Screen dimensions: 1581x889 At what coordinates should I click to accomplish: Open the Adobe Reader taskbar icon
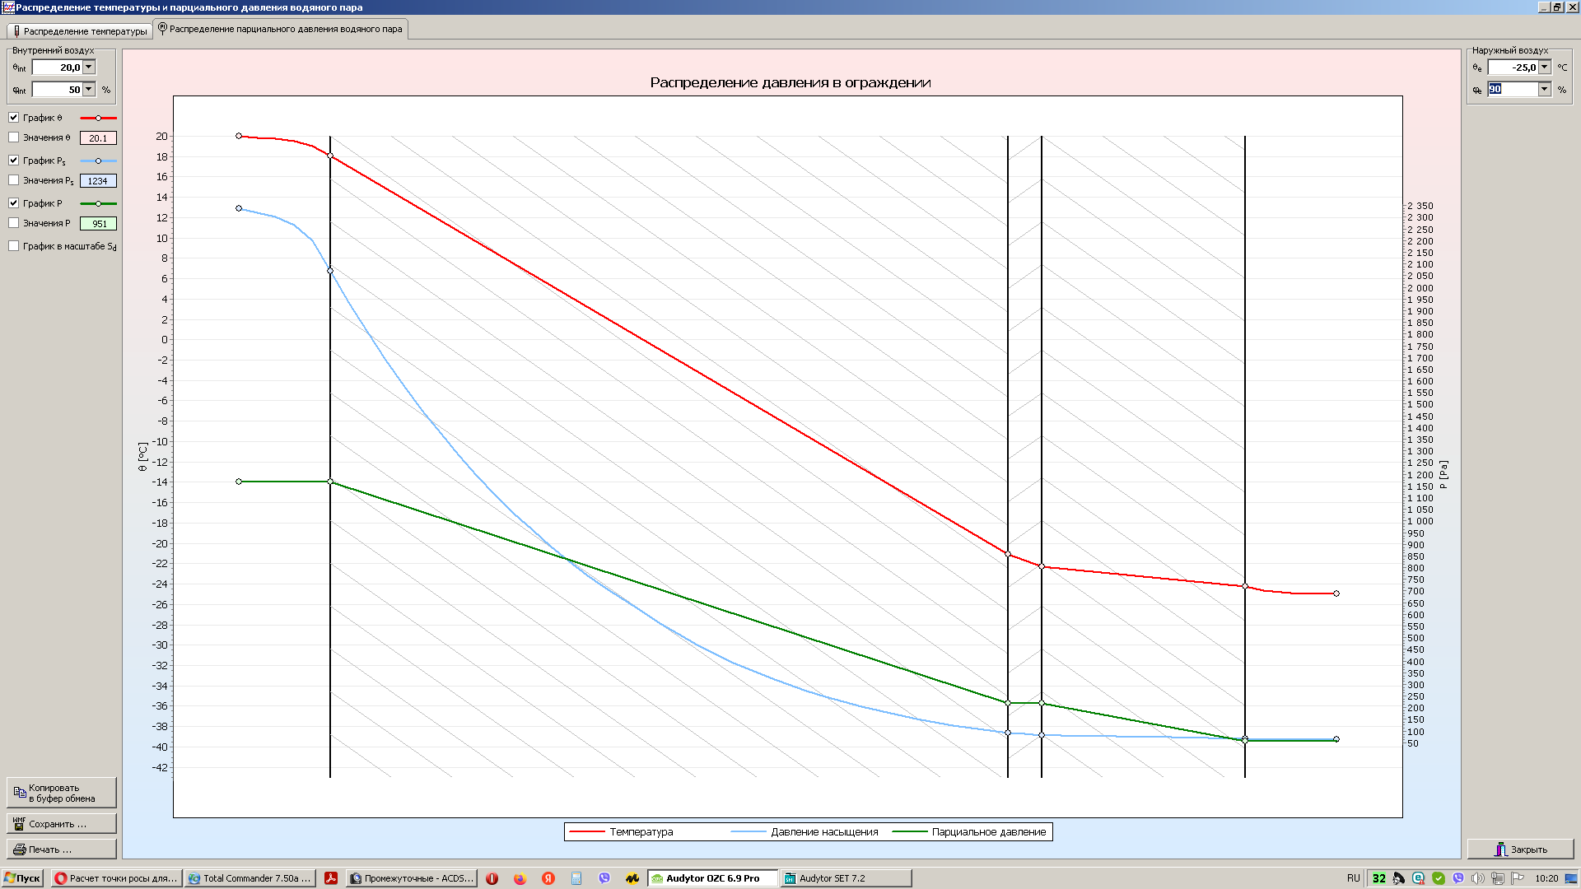tap(331, 878)
